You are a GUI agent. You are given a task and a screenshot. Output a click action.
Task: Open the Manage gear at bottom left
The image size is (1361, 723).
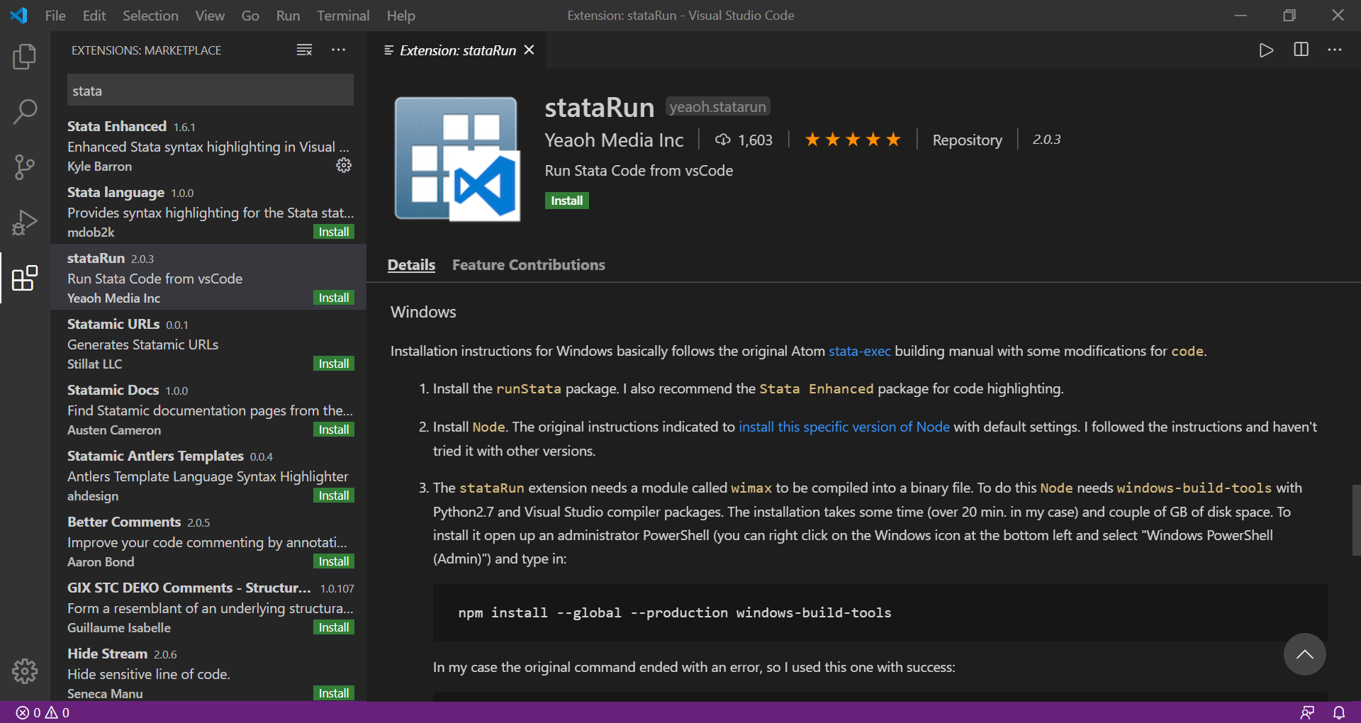pyautogui.click(x=25, y=671)
